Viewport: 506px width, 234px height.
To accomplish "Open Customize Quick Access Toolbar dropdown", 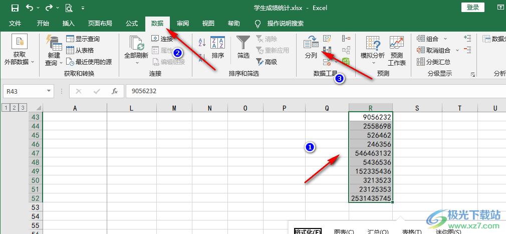I will tap(83, 8).
